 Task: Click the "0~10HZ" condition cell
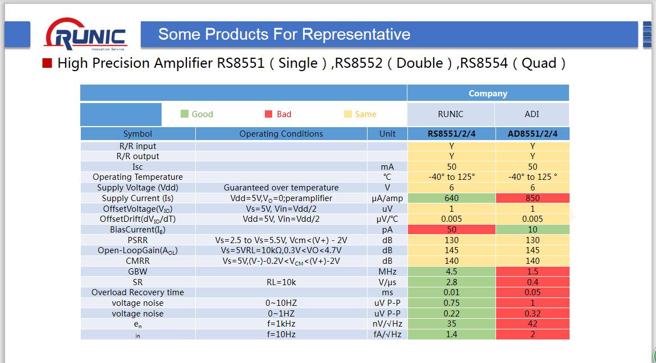[281, 303]
